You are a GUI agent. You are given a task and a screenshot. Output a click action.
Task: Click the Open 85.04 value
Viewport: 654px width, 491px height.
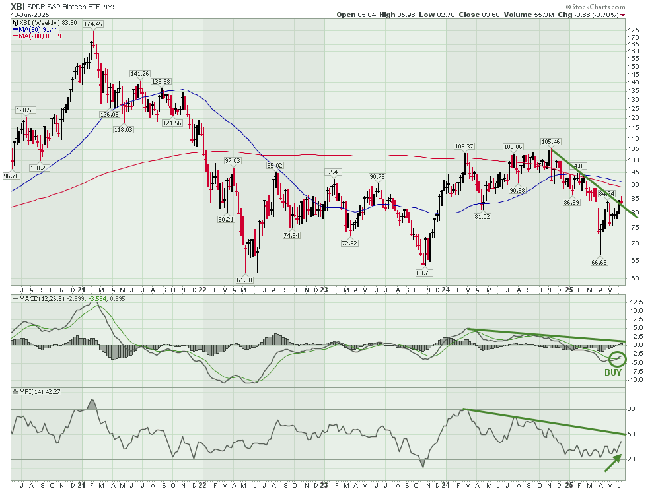(x=356, y=15)
